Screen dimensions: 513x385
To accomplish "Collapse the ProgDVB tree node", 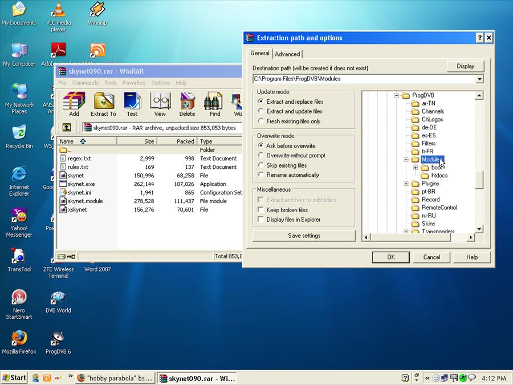I will point(397,96).
